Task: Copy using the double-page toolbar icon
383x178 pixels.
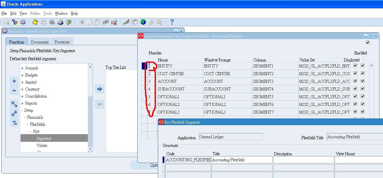Action: [x=89, y=22]
